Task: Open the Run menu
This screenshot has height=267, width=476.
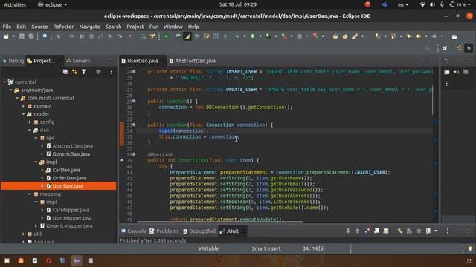Action: click(154, 27)
